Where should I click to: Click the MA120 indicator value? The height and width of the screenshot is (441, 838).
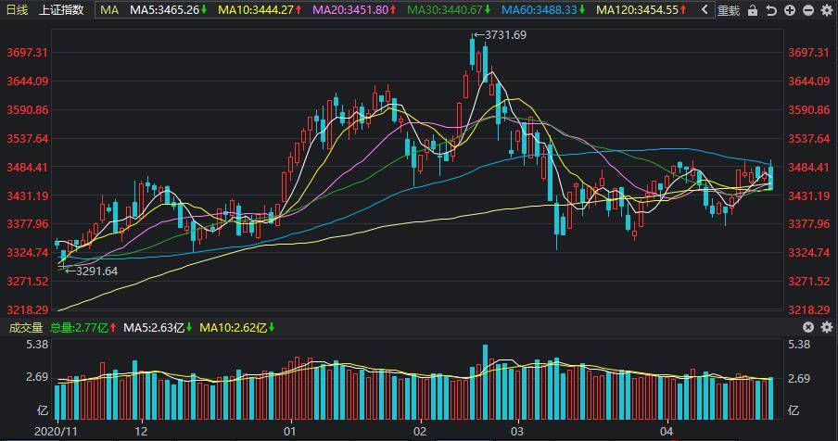pyautogui.click(x=641, y=10)
